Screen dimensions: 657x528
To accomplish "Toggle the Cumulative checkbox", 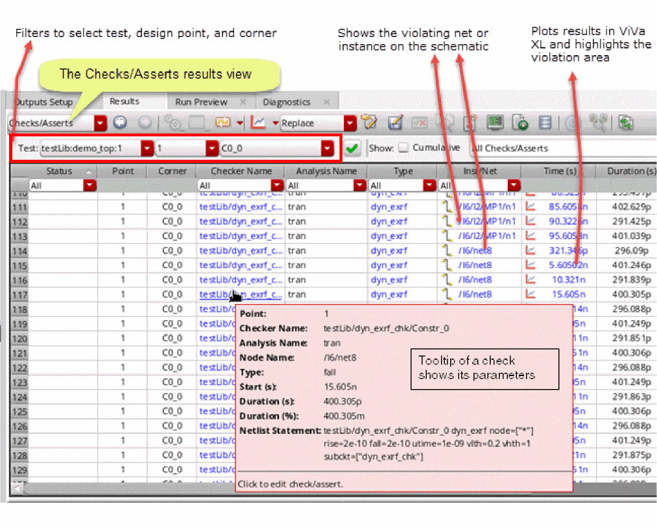I will (x=403, y=148).
